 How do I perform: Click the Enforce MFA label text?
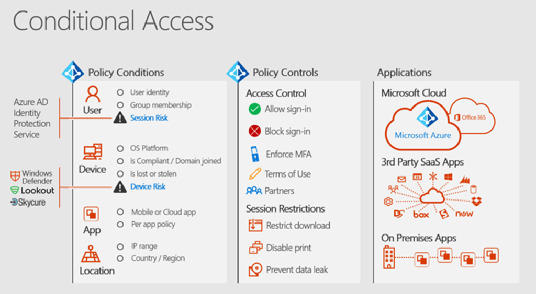[x=289, y=154]
